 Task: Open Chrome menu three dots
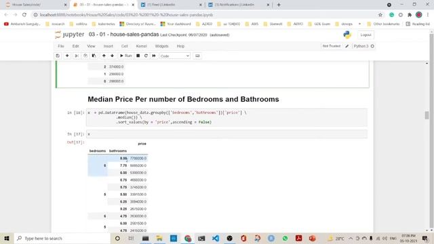[428, 15]
